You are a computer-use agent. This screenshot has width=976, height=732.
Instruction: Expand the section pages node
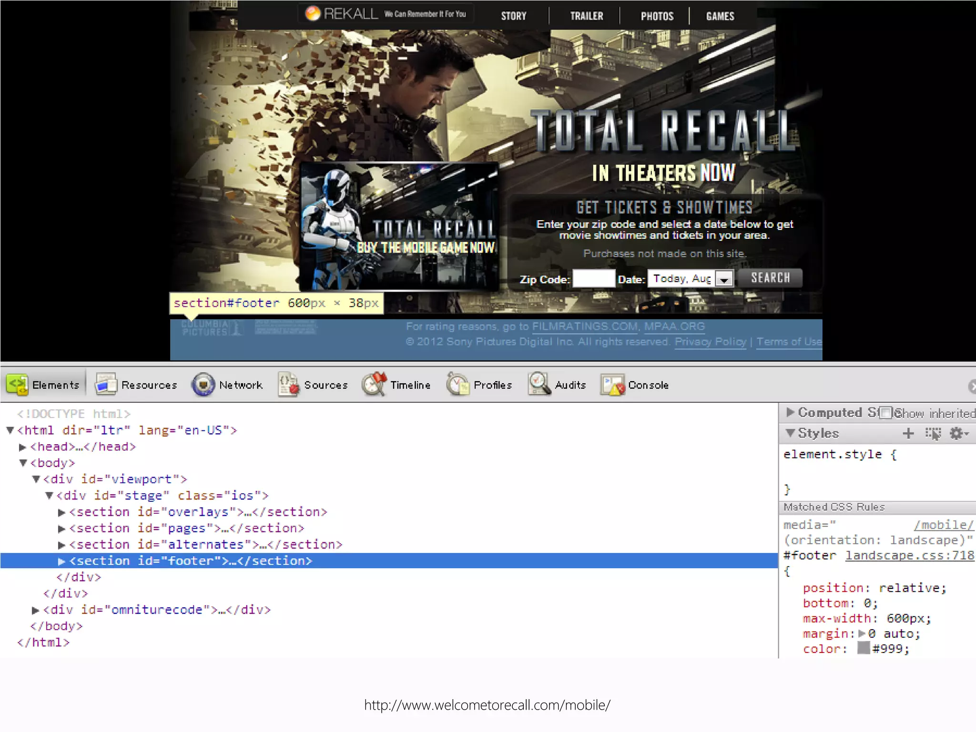pyautogui.click(x=61, y=529)
